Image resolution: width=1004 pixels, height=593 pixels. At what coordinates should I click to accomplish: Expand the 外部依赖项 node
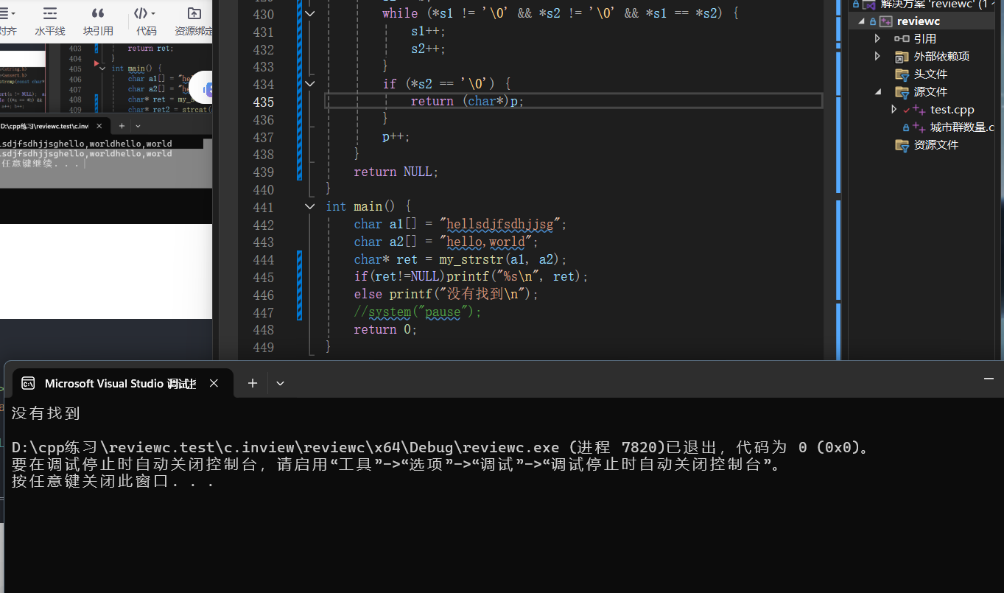pos(877,56)
